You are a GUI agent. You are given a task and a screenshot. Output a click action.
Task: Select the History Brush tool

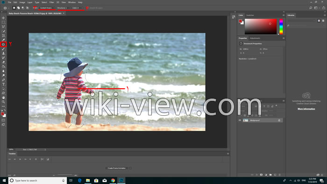(x=3, y=58)
